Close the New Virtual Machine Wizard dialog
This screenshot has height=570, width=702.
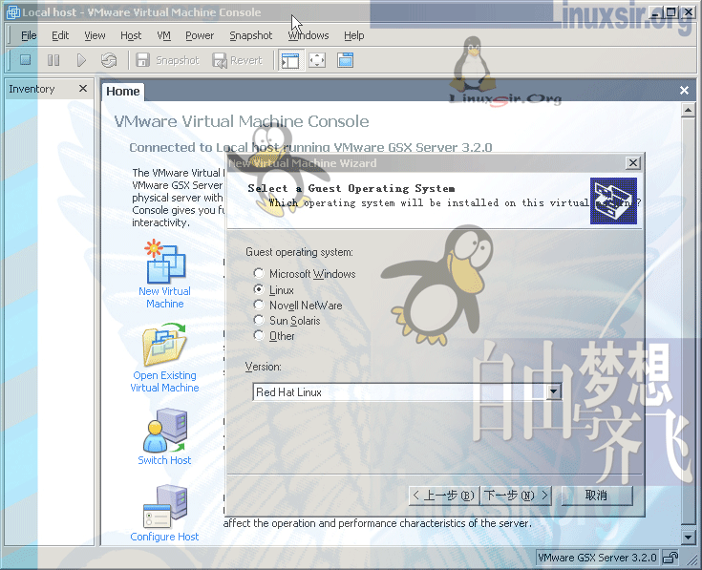(x=633, y=163)
